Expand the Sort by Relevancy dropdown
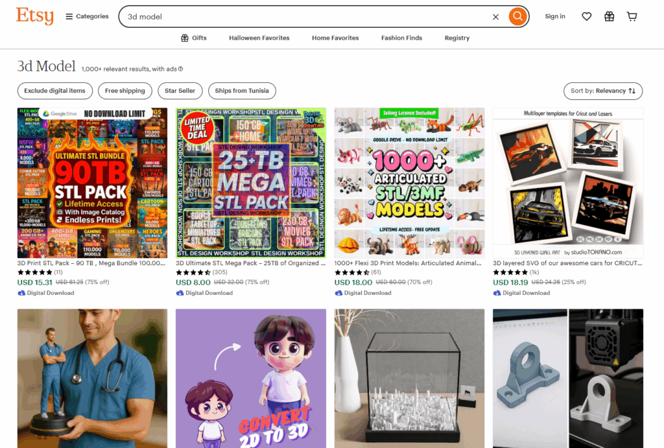The height and width of the screenshot is (448, 664). [603, 91]
